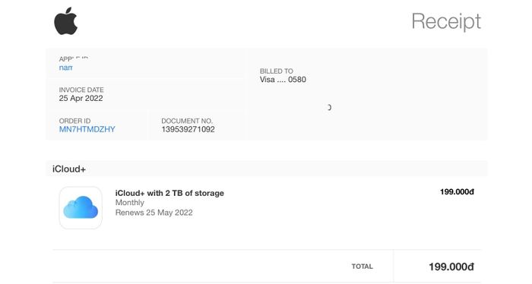Select the document number 139539271092
This screenshot has height=284, width=532.
[188, 129]
